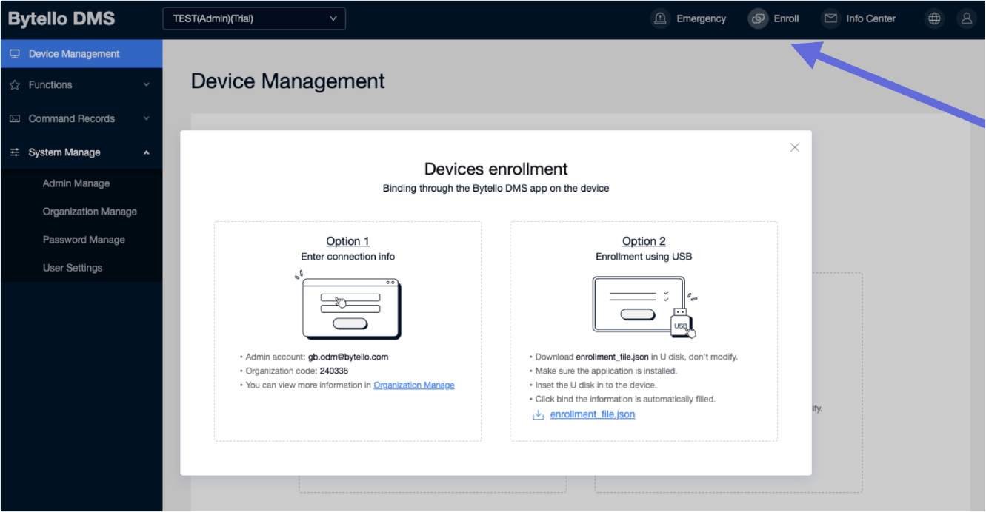Close the Devices enrollment dialog

[795, 147]
